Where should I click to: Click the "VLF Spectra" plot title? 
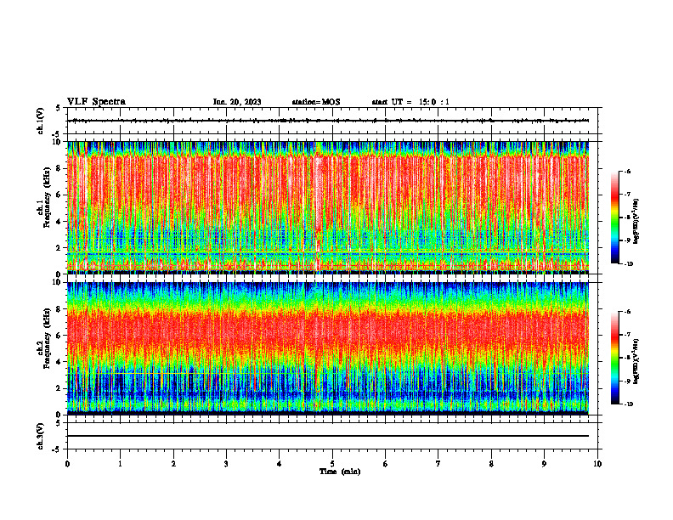tap(96, 102)
